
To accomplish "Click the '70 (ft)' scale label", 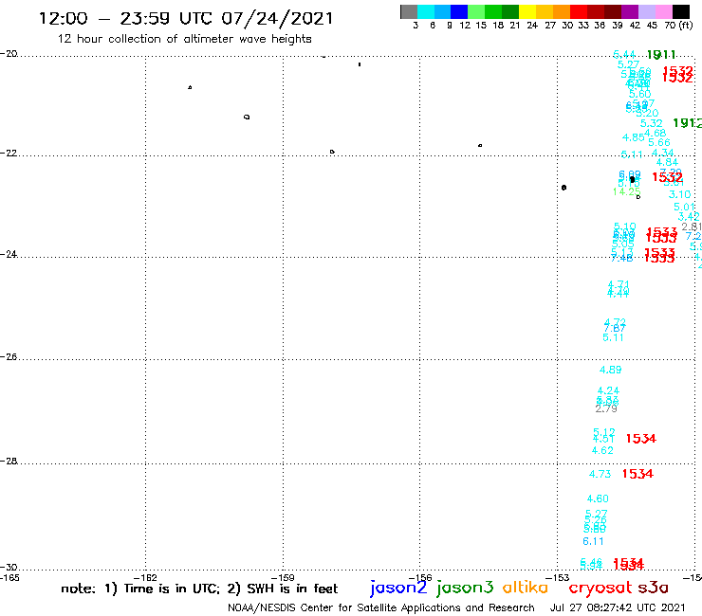I will point(678,26).
